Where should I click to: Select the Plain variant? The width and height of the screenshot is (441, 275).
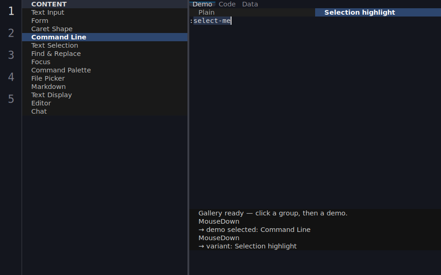tap(252, 12)
